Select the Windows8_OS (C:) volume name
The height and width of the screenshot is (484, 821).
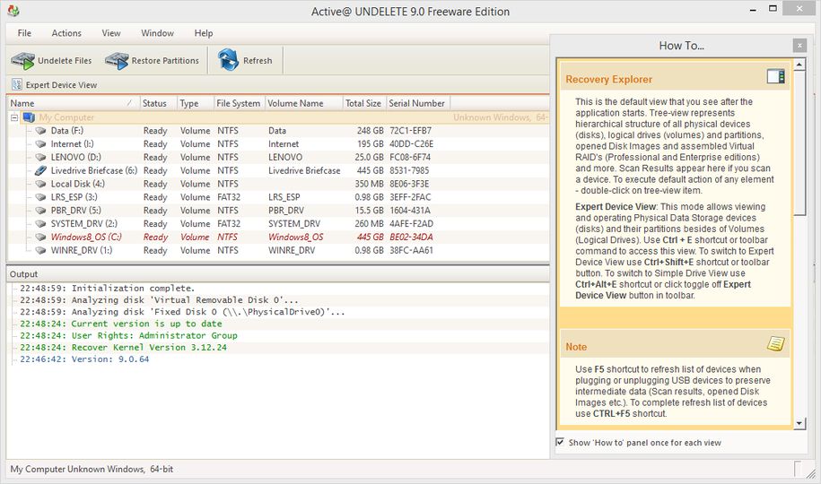(86, 237)
